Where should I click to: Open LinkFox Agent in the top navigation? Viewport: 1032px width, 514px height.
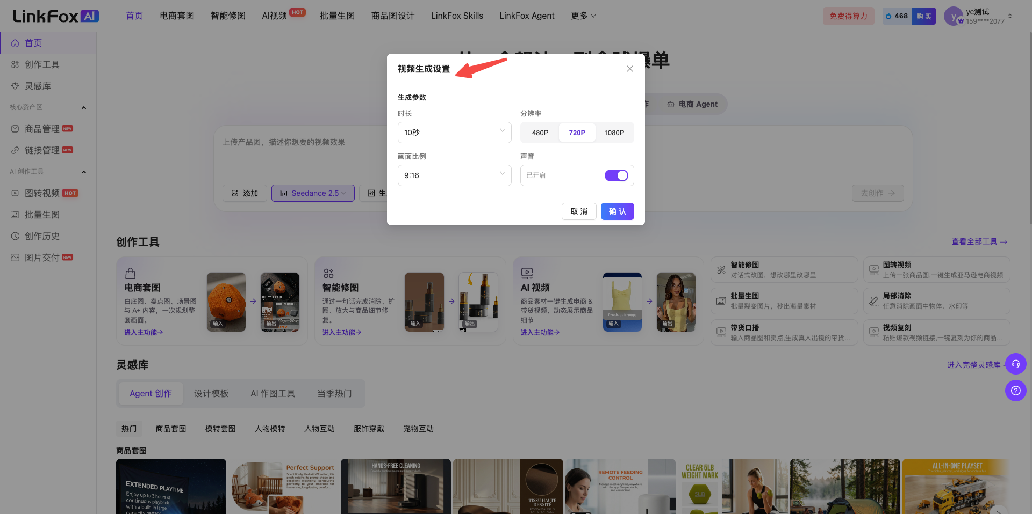click(x=527, y=16)
